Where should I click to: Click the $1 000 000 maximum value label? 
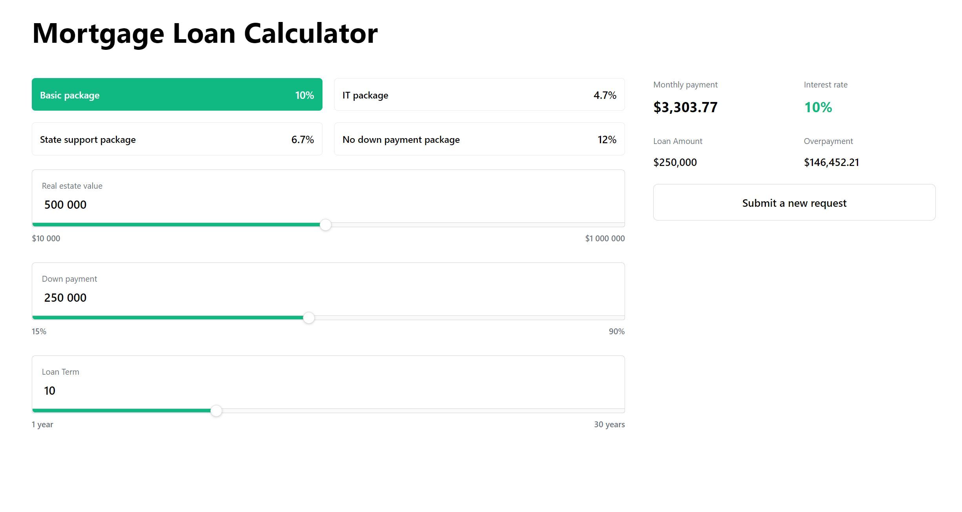coord(605,239)
